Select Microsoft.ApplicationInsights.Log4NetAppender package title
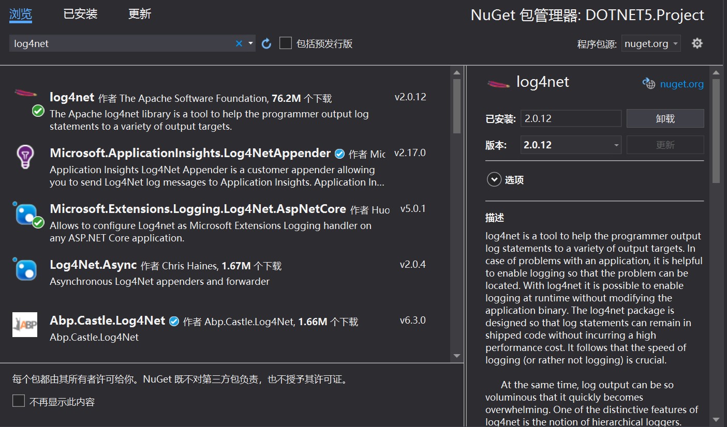The image size is (727, 427). tap(190, 153)
